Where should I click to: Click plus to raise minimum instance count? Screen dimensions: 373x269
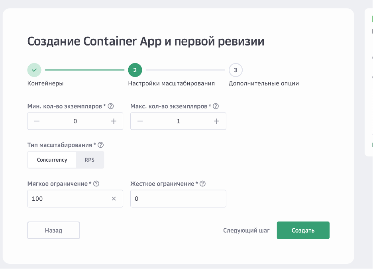(x=113, y=121)
